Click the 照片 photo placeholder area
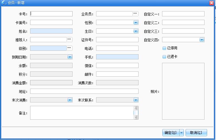 (183, 91)
